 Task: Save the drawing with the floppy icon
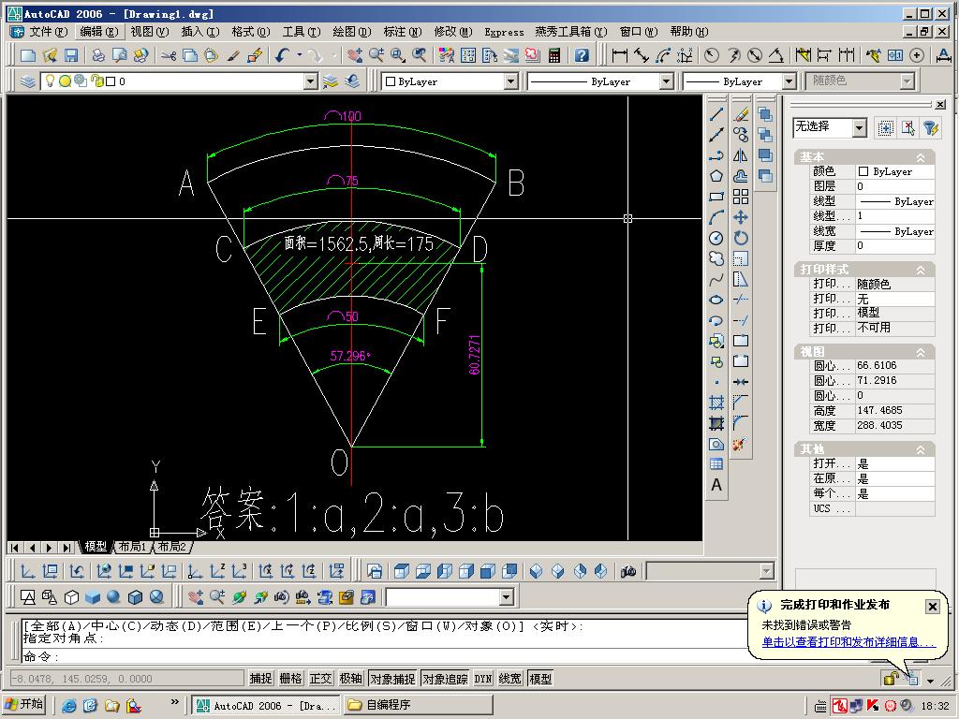[x=71, y=56]
